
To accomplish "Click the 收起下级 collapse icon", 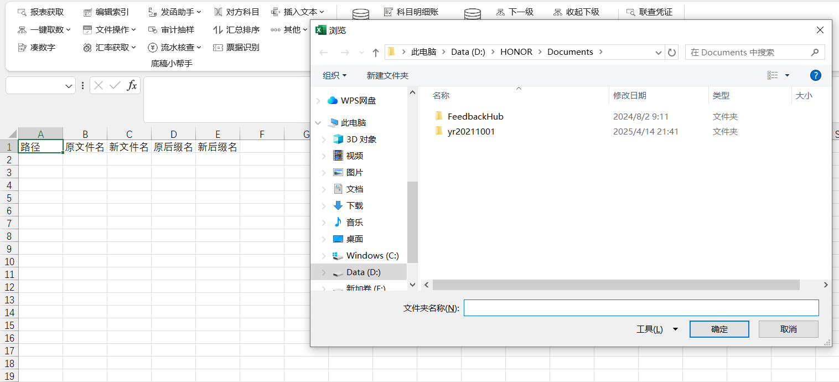I will pyautogui.click(x=577, y=11).
